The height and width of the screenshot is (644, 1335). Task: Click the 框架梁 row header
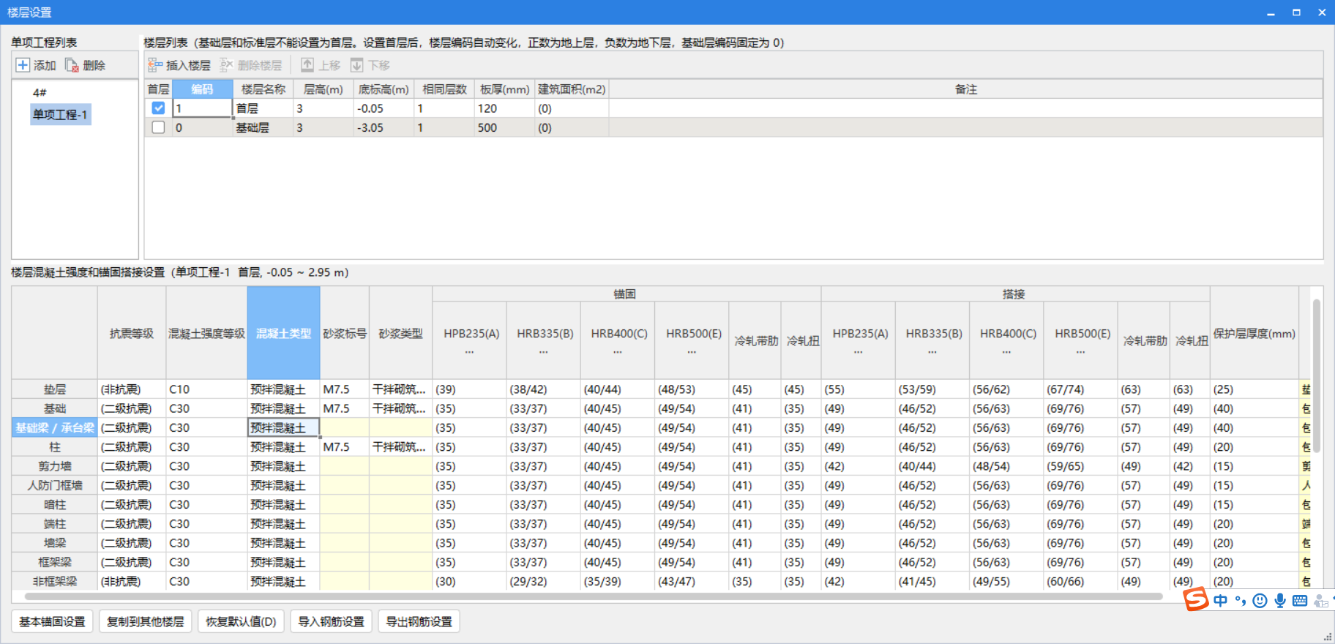(55, 562)
